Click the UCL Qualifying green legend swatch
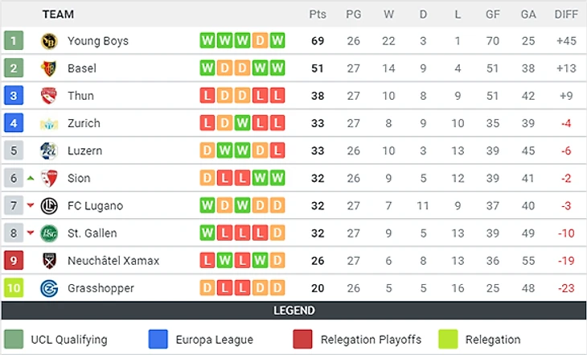This screenshot has width=587, height=355. pyautogui.click(x=14, y=339)
